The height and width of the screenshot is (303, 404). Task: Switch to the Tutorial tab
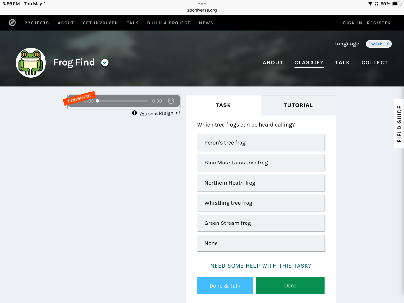[x=298, y=105]
